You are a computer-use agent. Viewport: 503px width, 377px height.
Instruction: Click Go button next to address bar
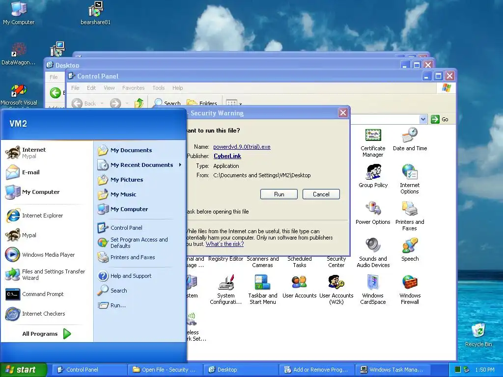click(x=440, y=119)
